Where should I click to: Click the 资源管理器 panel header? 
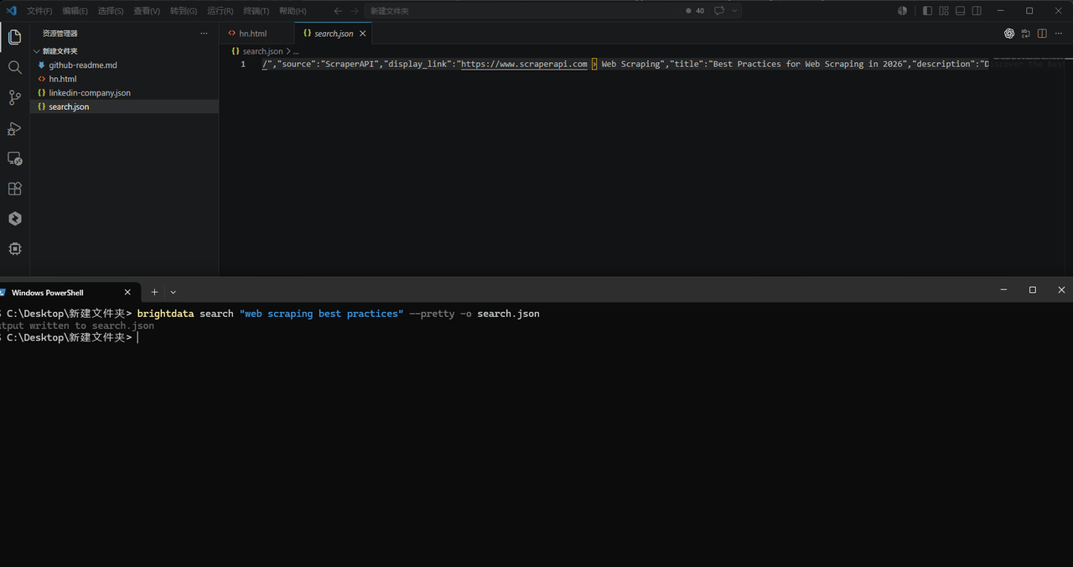pos(60,34)
